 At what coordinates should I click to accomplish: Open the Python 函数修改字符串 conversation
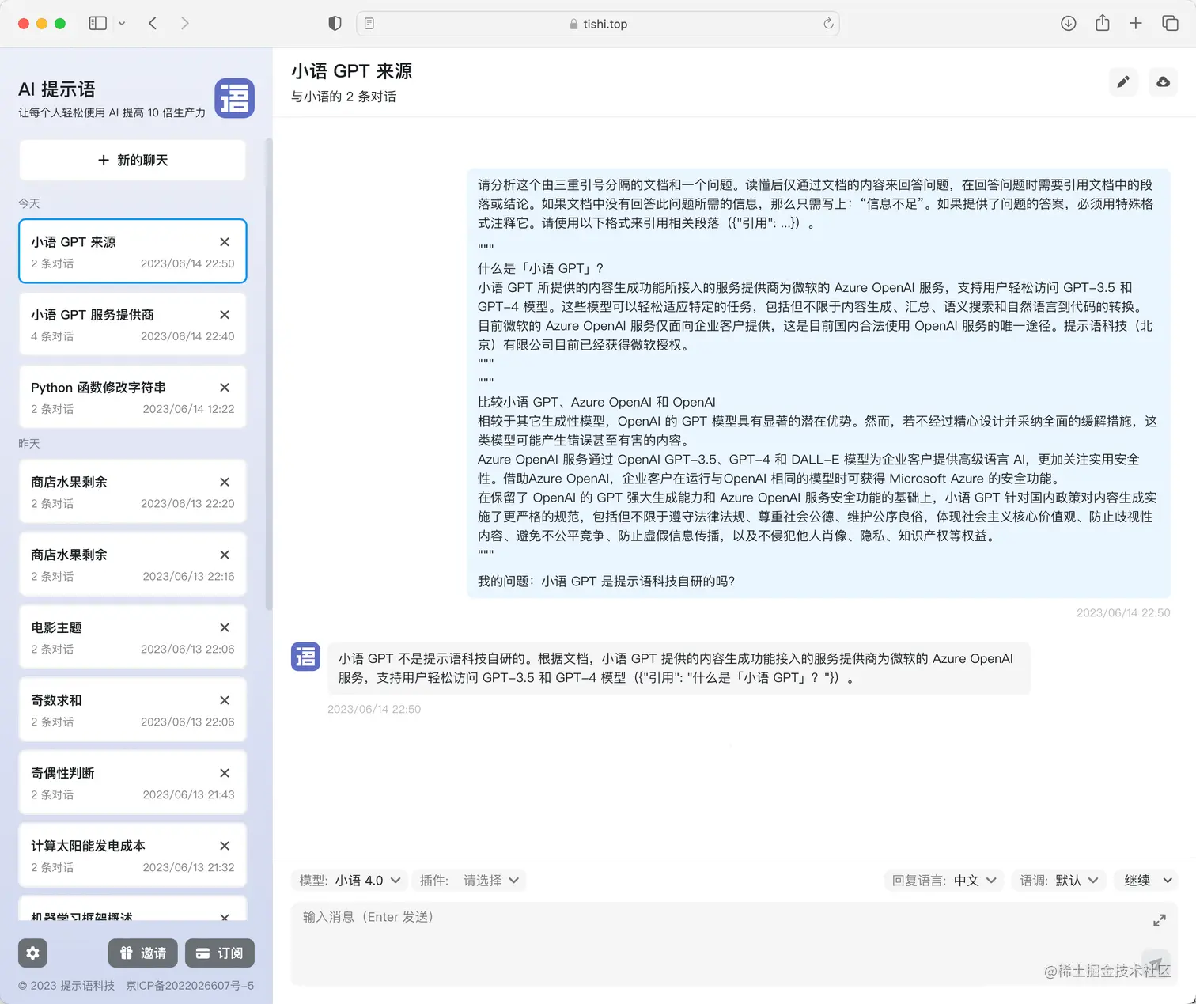coord(132,397)
